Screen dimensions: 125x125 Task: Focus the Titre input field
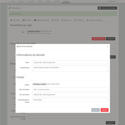[x=70, y=62]
